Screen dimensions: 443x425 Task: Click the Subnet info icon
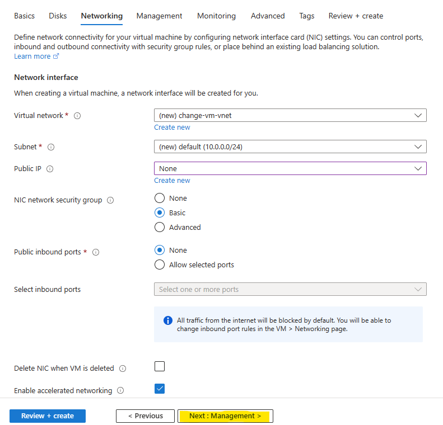[x=51, y=147]
